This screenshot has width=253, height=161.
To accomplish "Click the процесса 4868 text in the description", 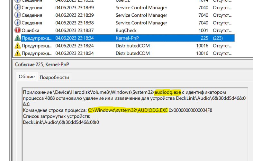I will pyautogui.click(x=39, y=98).
